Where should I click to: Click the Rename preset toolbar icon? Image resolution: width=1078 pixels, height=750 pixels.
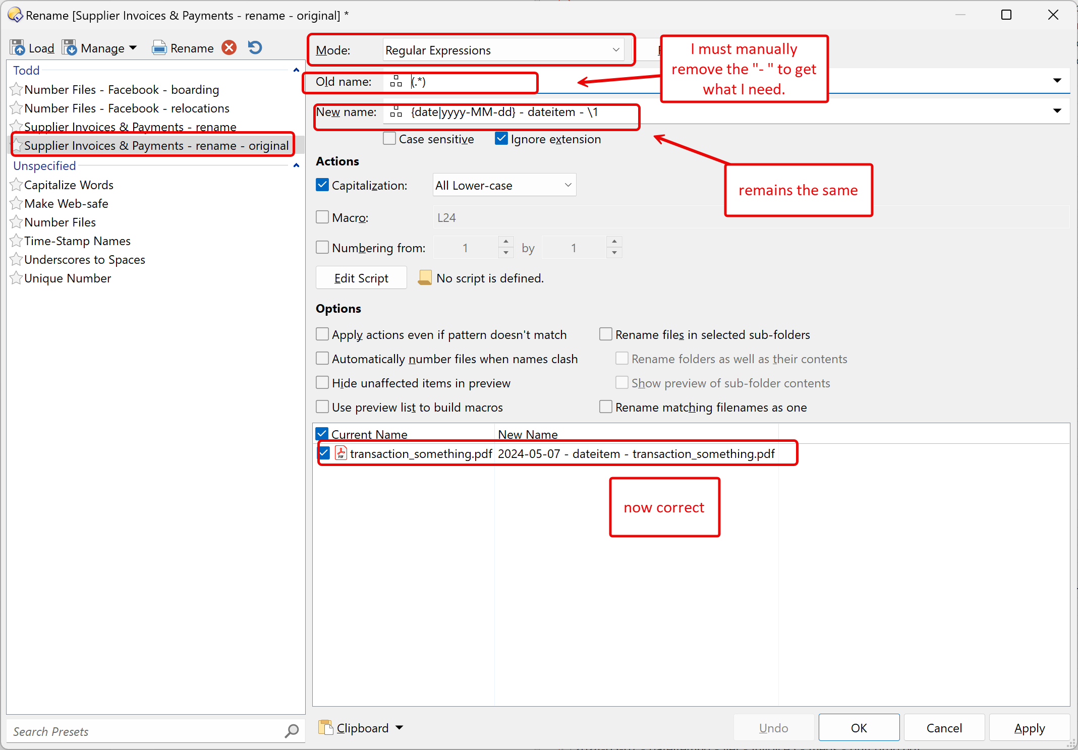tap(159, 48)
